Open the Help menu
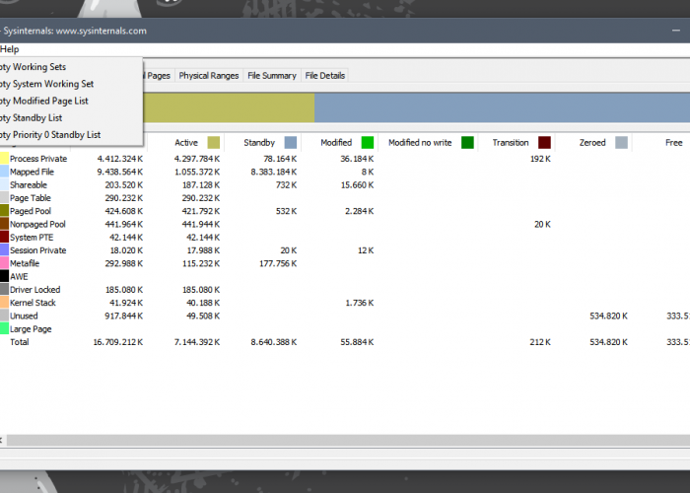 click(10, 49)
